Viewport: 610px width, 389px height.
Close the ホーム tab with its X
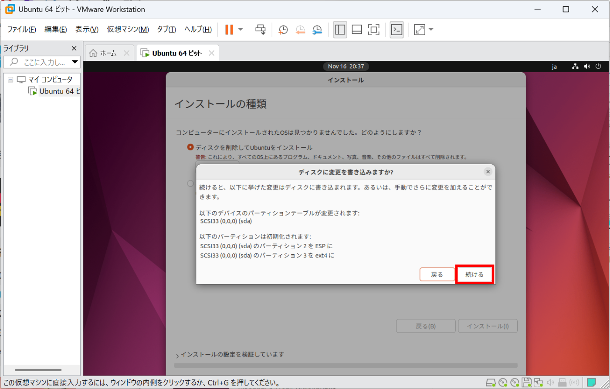pyautogui.click(x=126, y=53)
